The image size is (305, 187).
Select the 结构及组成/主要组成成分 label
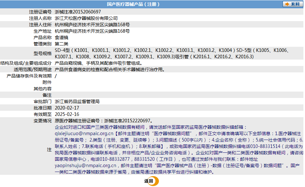coord(26,63)
